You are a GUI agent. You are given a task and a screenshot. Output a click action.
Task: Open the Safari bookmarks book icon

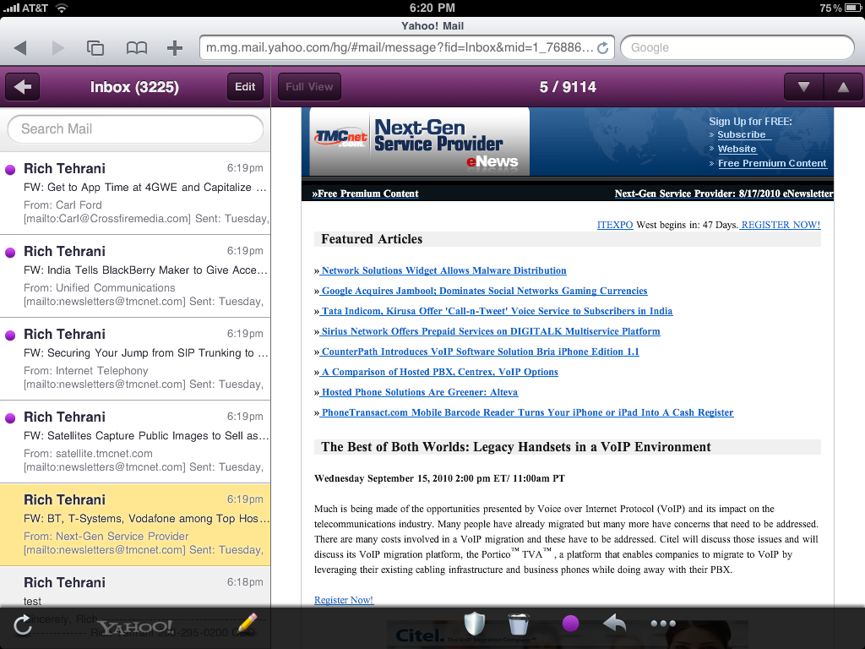pos(136,48)
